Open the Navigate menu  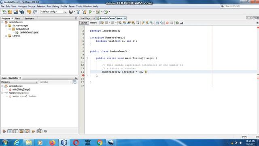[x=22, y=6]
